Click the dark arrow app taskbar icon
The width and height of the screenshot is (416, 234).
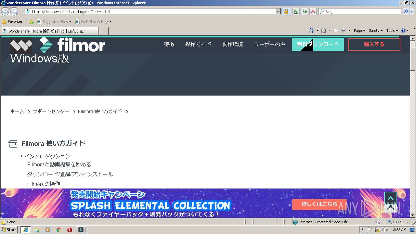point(81,230)
